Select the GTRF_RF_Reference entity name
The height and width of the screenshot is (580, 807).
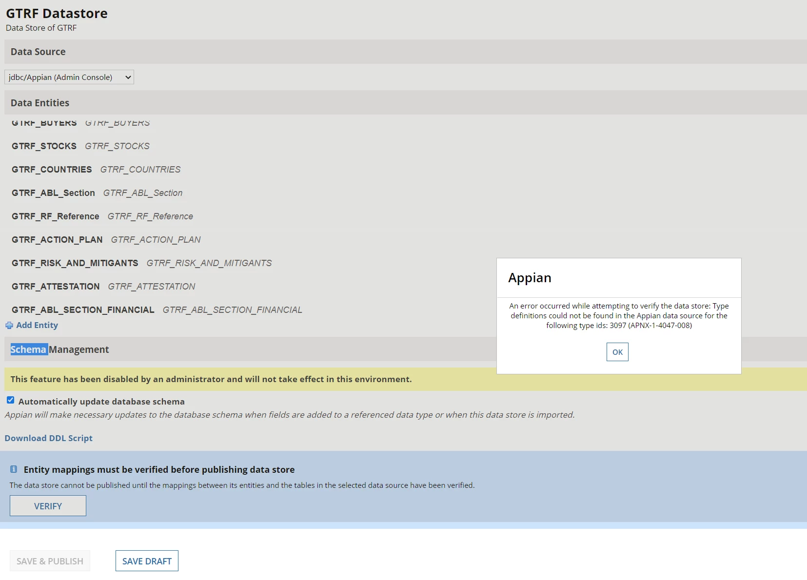click(56, 216)
